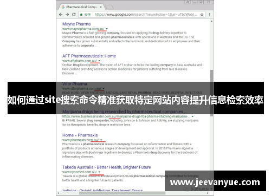The image size is (271, 196).
Task: Click the www.nycomed.com.au green URL
Action: [80, 172]
